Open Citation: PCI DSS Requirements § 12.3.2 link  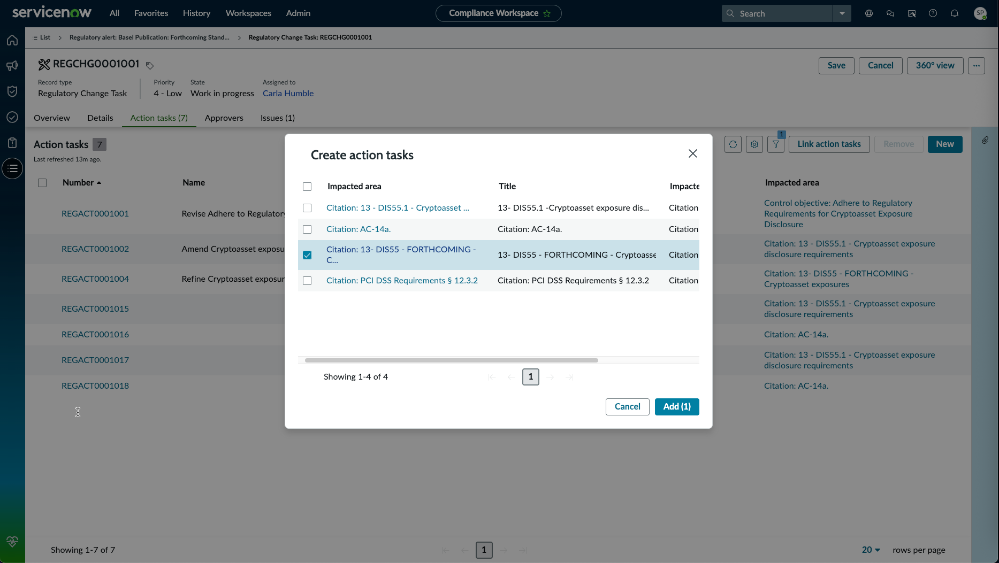point(402,281)
